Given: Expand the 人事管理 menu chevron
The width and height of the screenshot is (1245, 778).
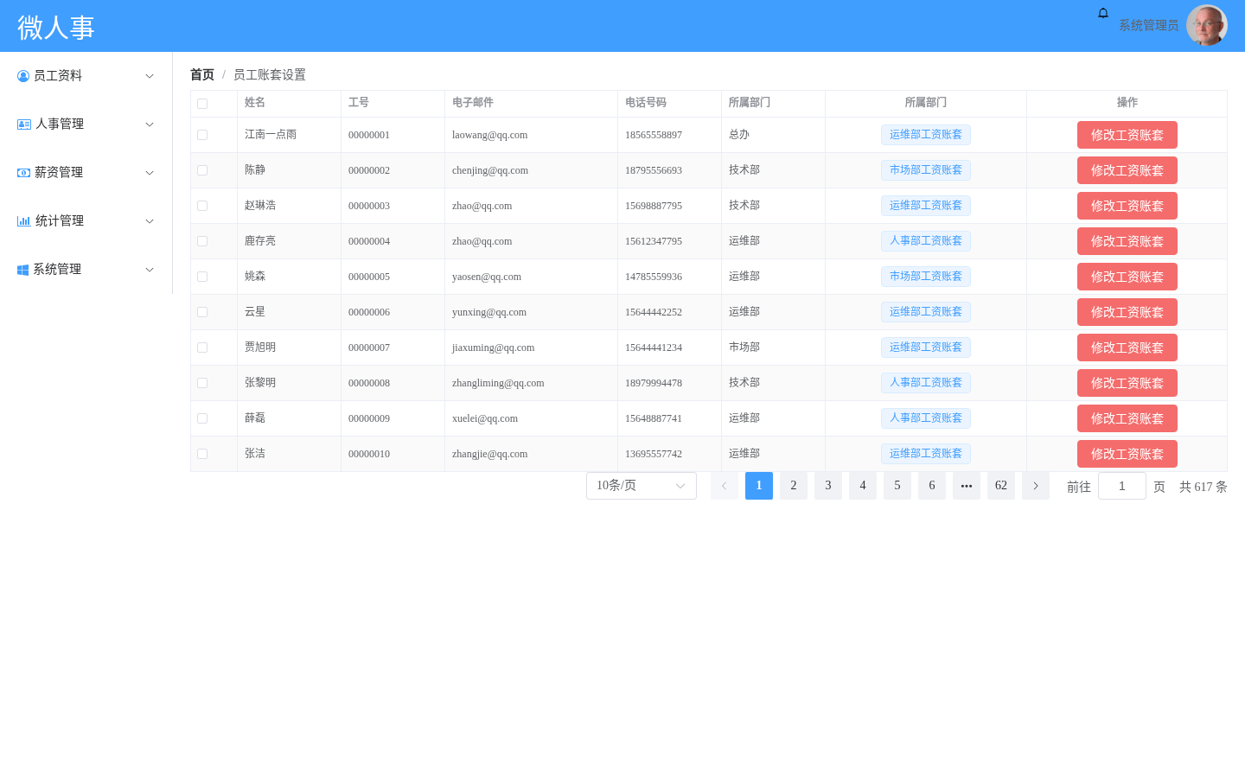Looking at the screenshot, I should point(150,124).
